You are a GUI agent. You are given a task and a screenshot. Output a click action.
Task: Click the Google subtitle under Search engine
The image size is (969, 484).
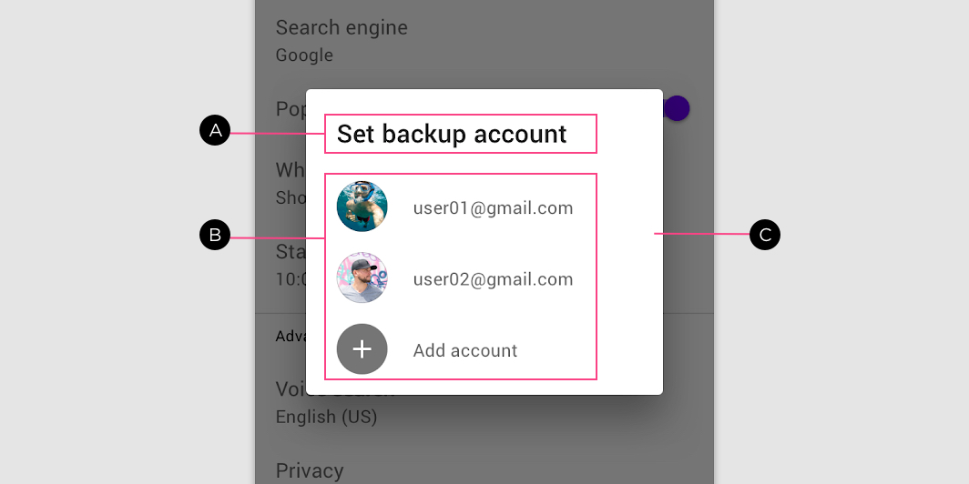point(304,55)
